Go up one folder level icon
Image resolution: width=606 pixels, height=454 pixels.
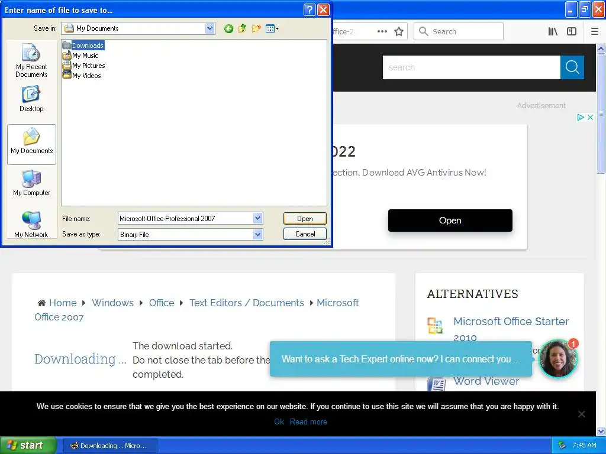click(242, 28)
